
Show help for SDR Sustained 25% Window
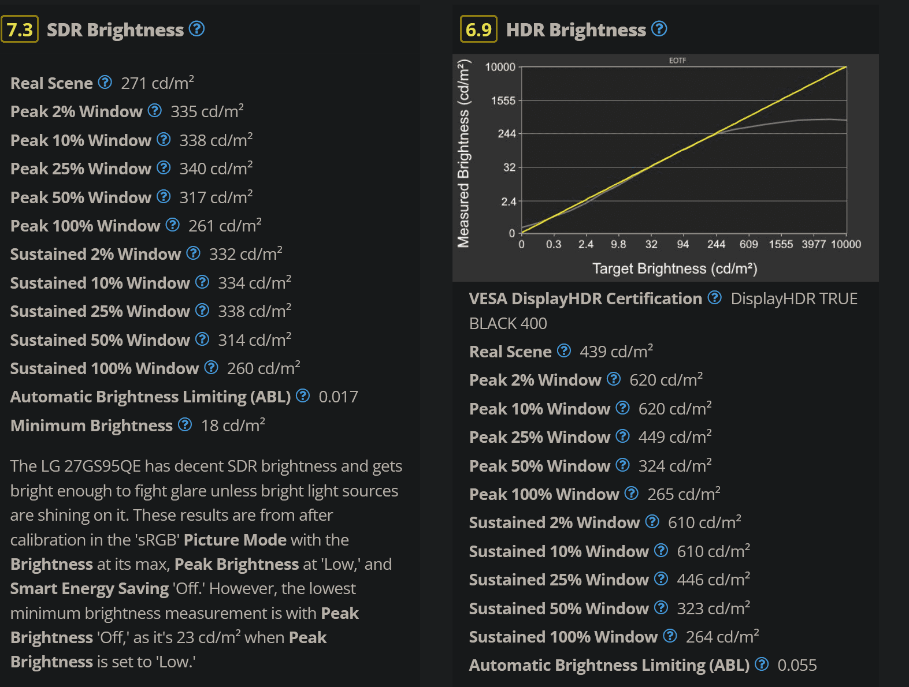click(x=202, y=310)
